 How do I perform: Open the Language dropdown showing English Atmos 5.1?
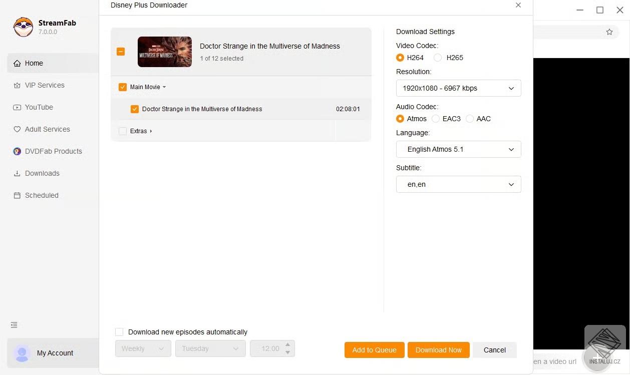[458, 149]
